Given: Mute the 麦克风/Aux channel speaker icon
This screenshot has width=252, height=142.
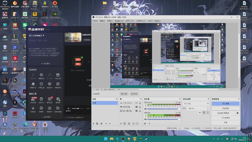Looking at the screenshot, I should click(146, 109).
